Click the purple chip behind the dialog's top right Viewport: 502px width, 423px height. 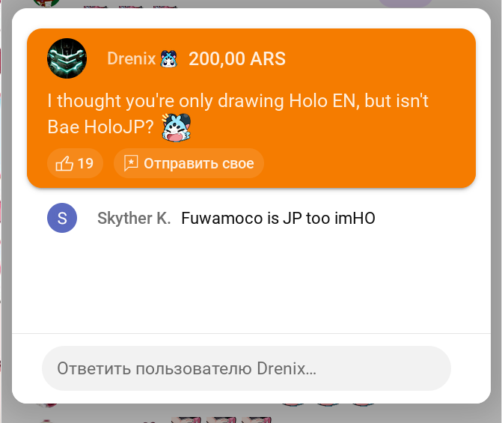(405, 3)
